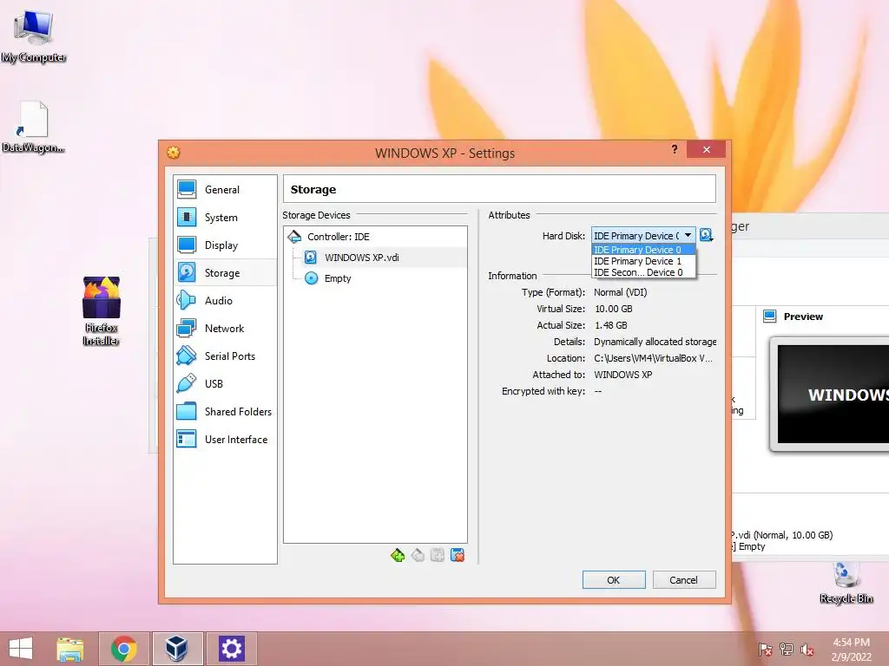Image resolution: width=889 pixels, height=666 pixels.
Task: Click the choose virtual hard disk icon
Action: tap(706, 235)
